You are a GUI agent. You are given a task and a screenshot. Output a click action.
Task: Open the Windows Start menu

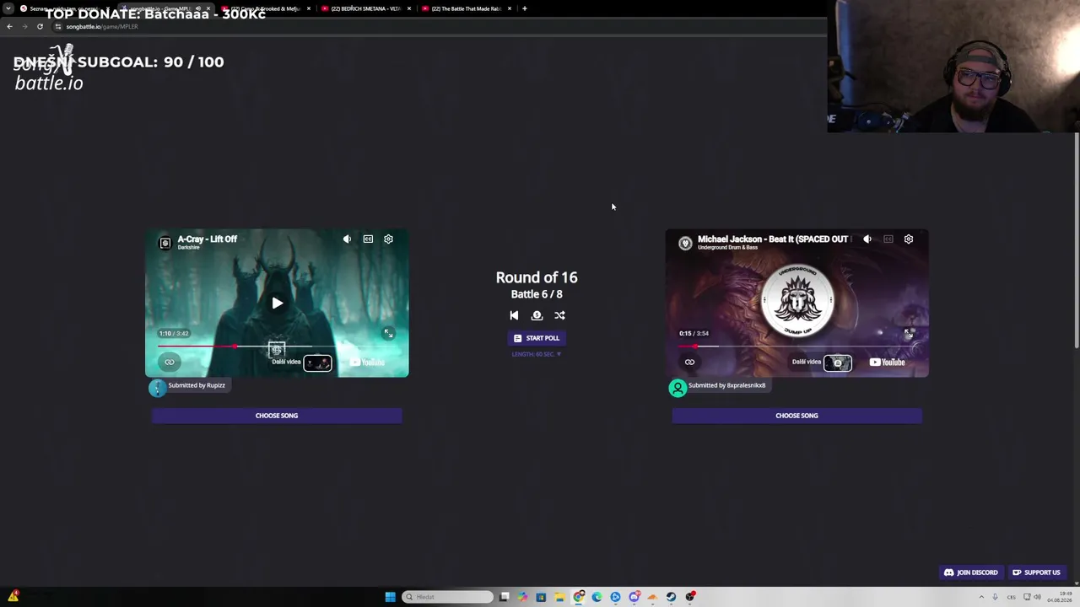(x=390, y=597)
